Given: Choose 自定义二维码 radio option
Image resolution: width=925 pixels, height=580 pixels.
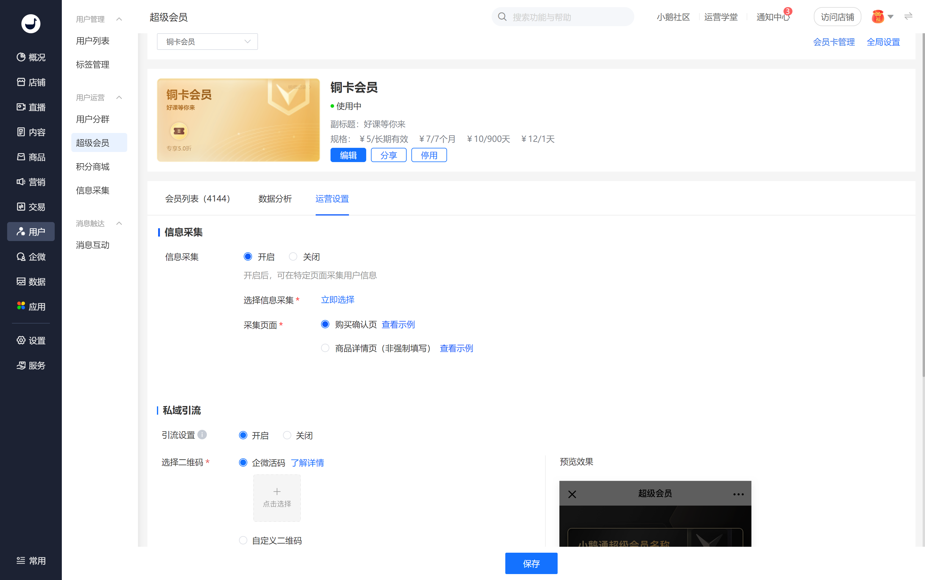Looking at the screenshot, I should [x=243, y=540].
